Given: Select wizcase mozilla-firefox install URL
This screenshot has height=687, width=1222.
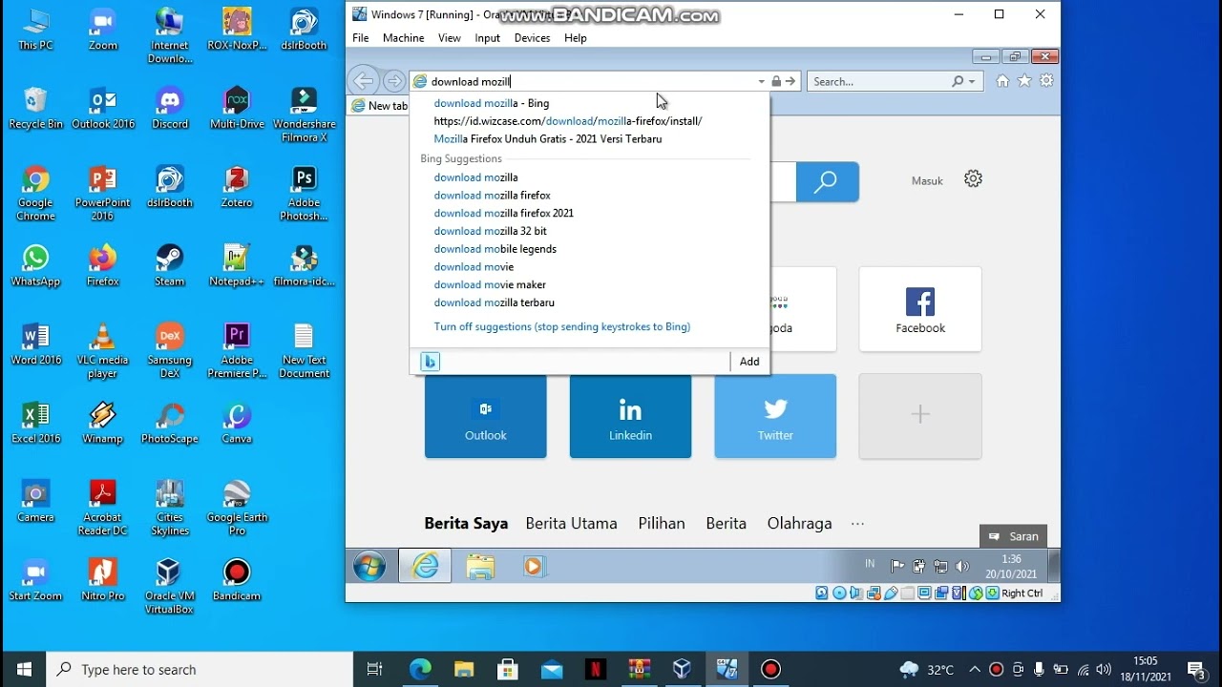Looking at the screenshot, I should click(568, 121).
